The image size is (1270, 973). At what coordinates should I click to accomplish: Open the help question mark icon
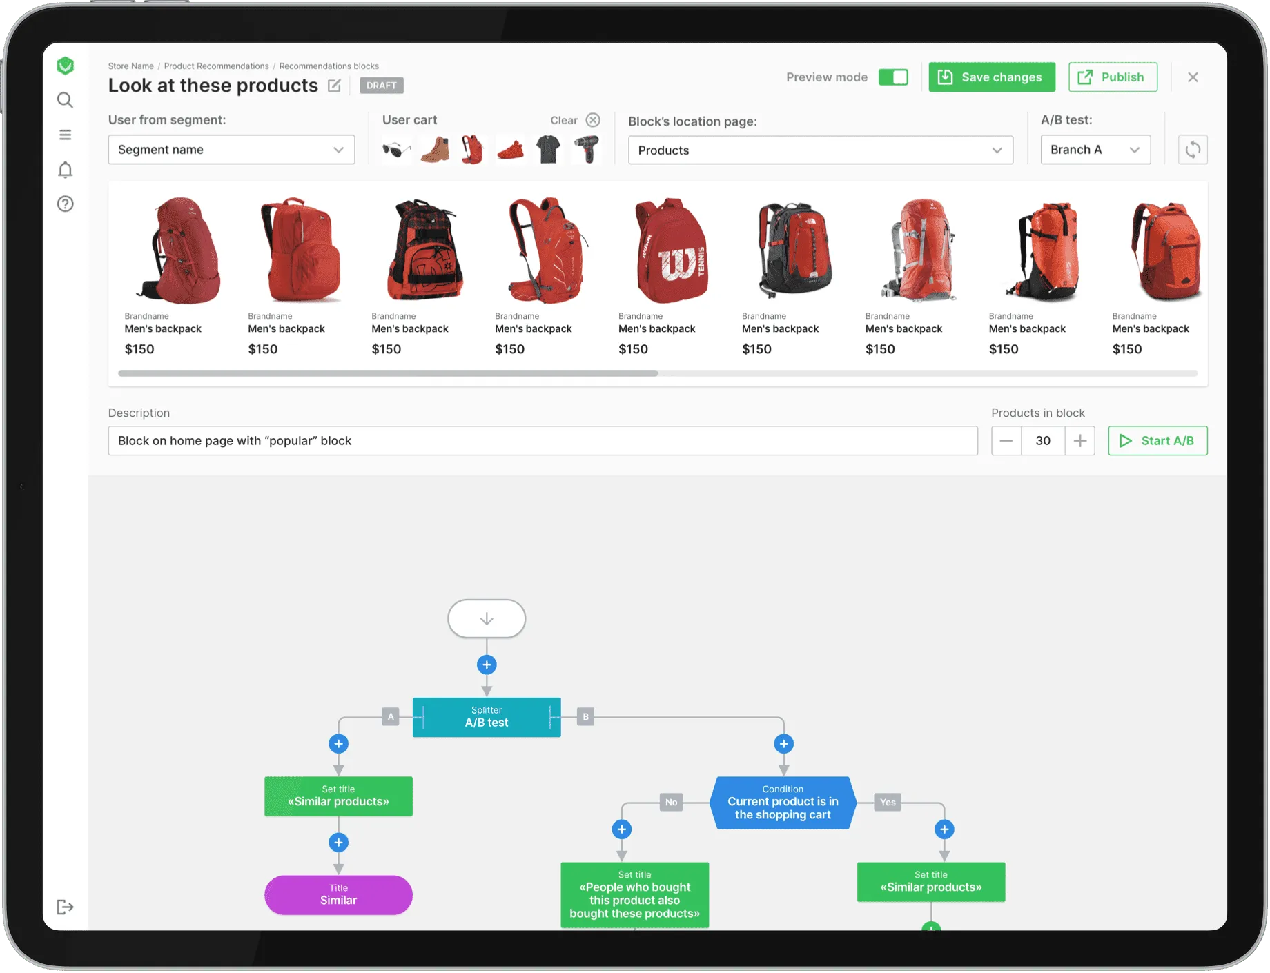point(65,204)
